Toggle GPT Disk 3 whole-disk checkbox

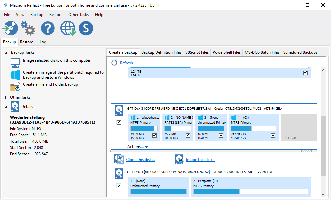[x=119, y=122]
